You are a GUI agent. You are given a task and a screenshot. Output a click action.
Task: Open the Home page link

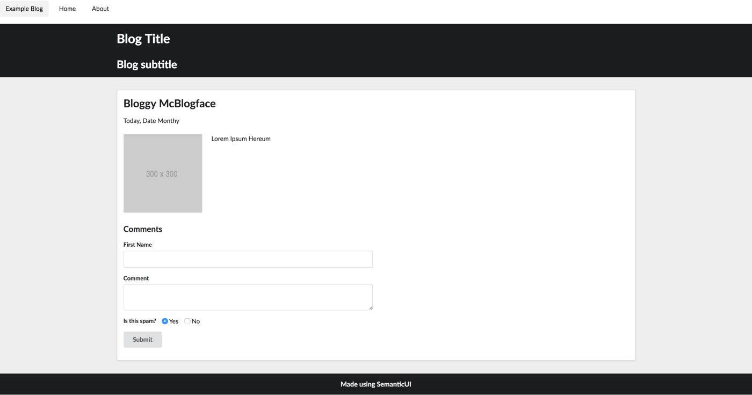(67, 9)
